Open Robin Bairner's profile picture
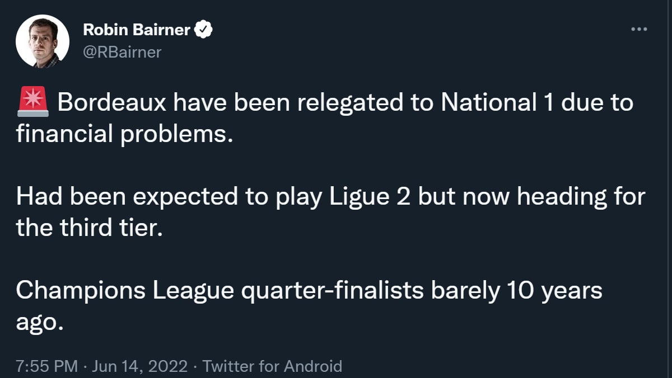This screenshot has height=378, width=672. [43, 41]
